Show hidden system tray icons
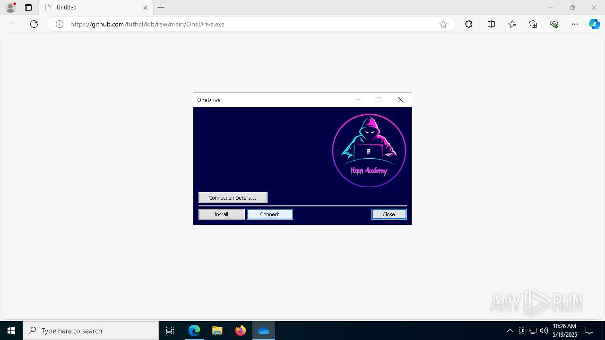 pos(510,331)
